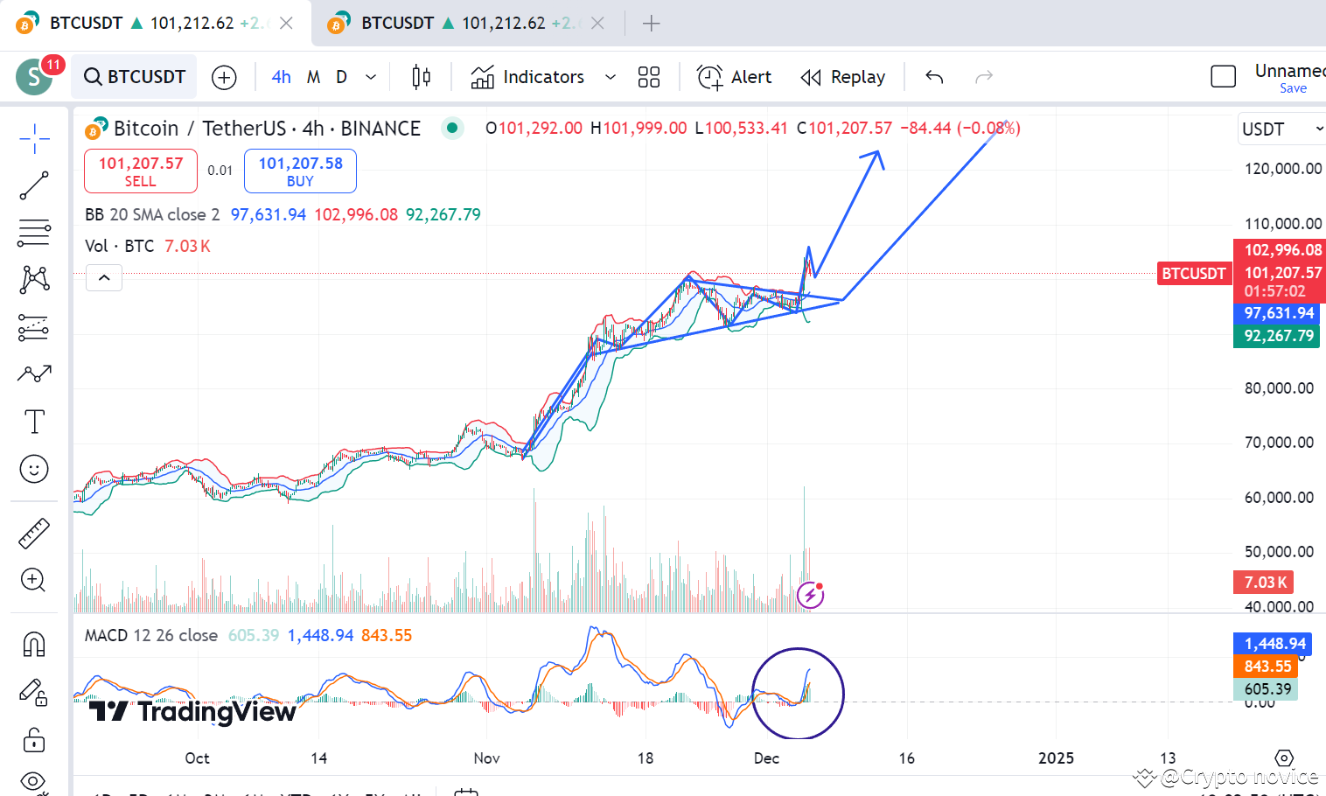Image resolution: width=1326 pixels, height=796 pixels.
Task: Click the 97,631.94 basis price label
Action: click(1279, 313)
